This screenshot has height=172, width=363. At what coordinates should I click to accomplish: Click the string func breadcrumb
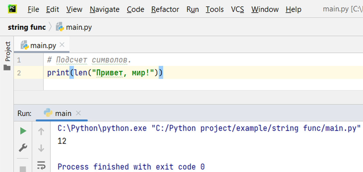pos(27,27)
